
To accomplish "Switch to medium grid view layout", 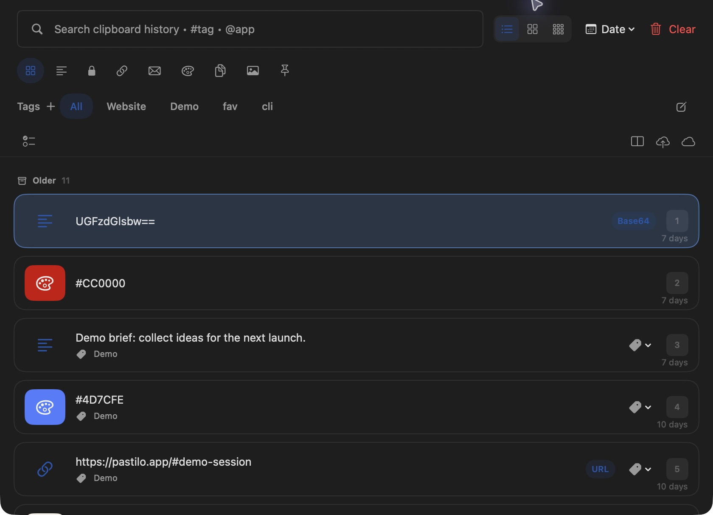I will click(532, 29).
